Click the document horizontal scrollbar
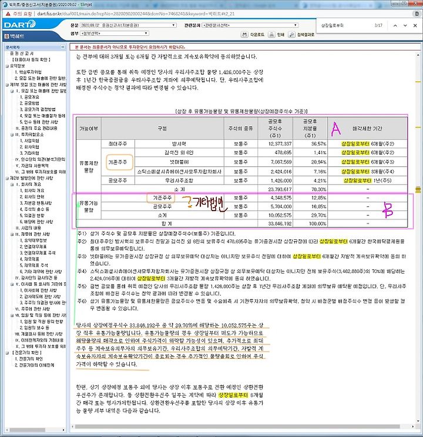The image size is (423, 437). coord(237,426)
